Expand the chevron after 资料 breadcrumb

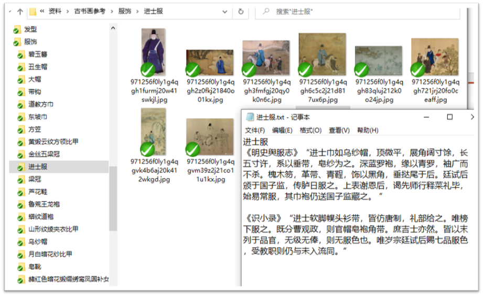[68, 12]
